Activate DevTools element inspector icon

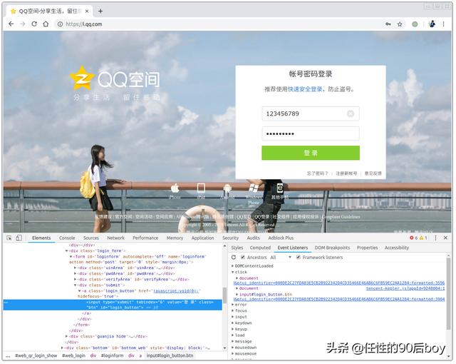tap(9, 238)
